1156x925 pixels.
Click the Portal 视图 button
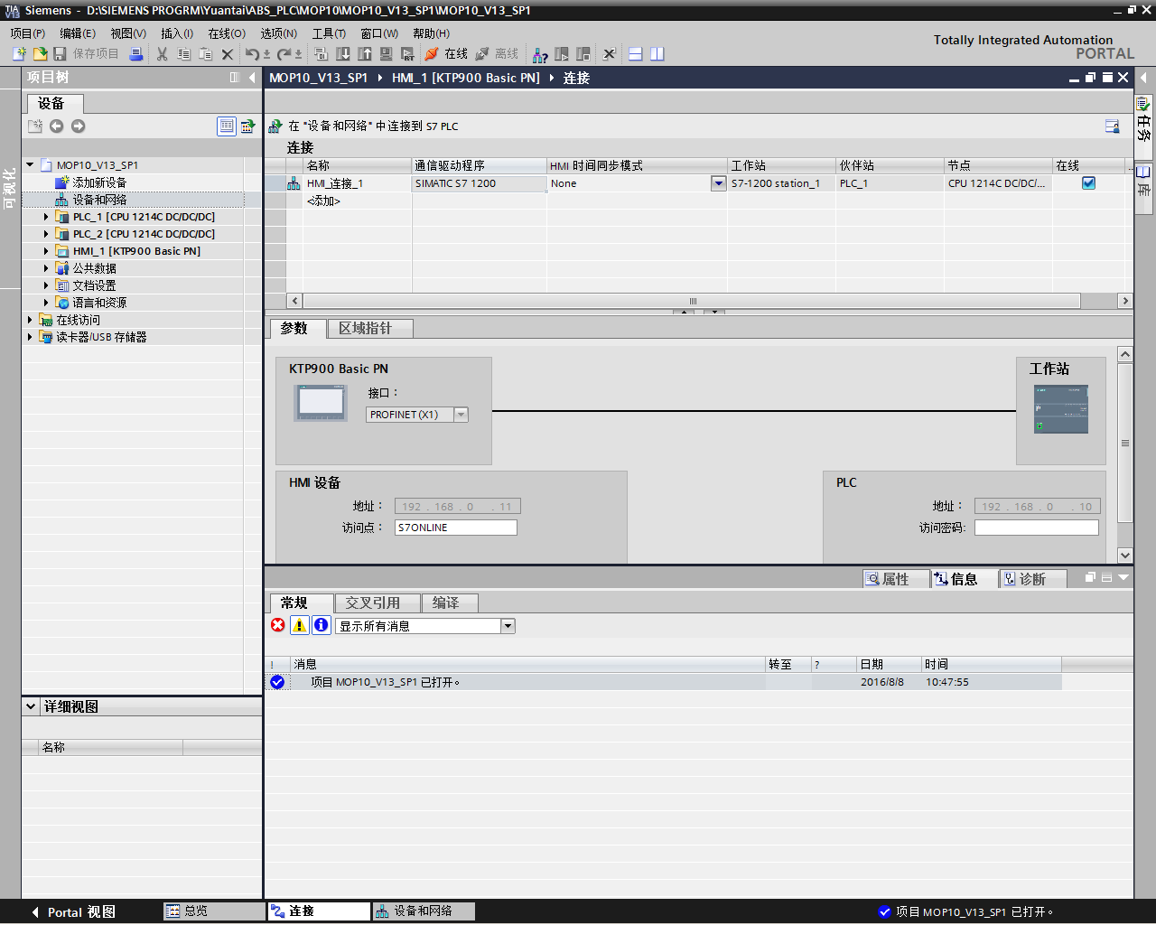point(72,912)
